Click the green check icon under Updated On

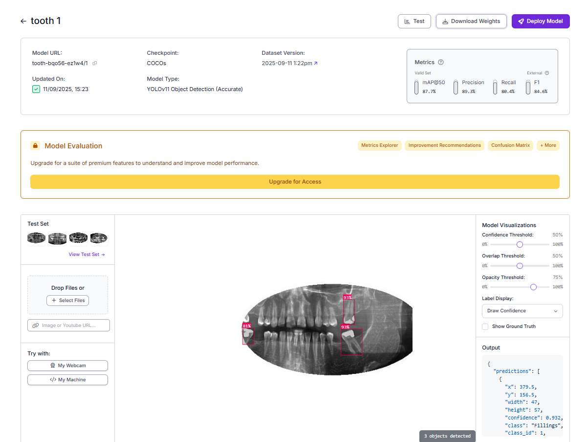click(36, 89)
